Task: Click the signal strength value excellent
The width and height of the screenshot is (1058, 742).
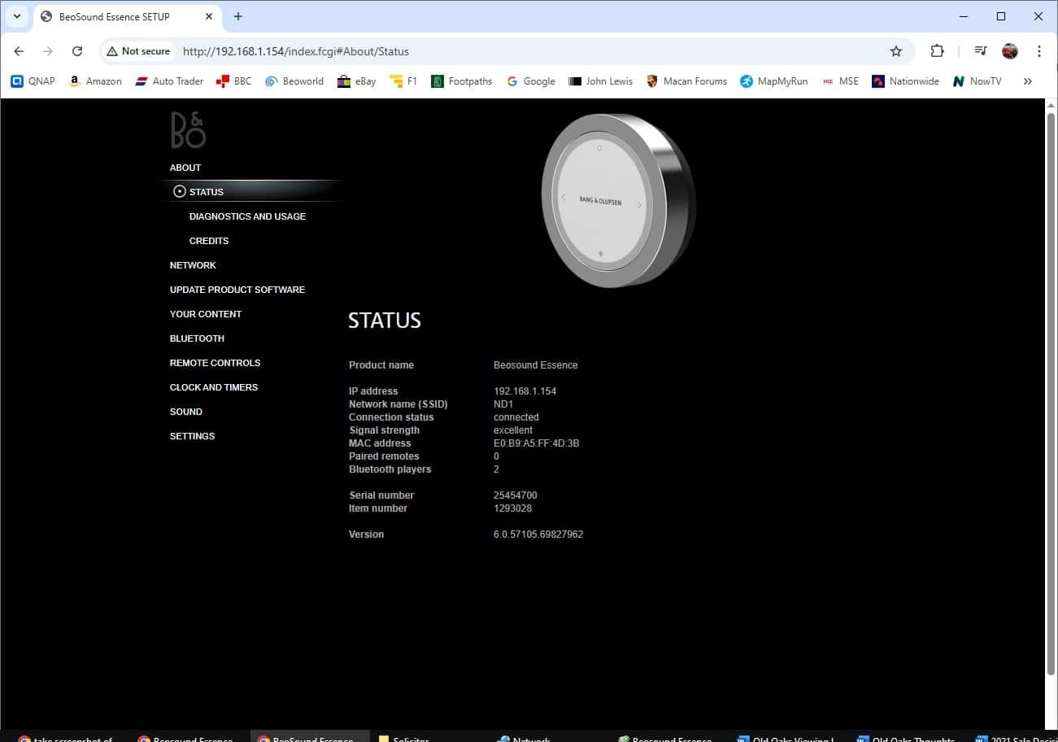Action: coord(513,430)
